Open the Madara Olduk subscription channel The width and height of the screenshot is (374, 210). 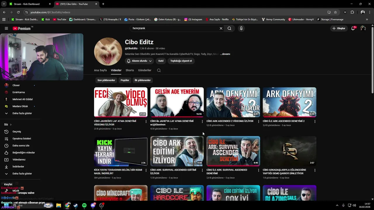coord(20,106)
